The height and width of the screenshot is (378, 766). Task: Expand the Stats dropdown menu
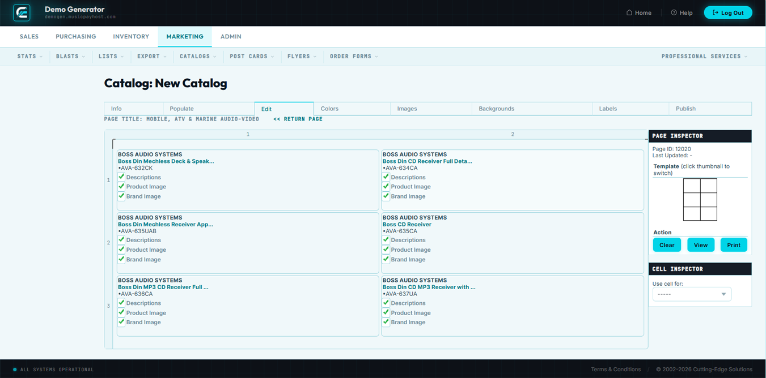coord(30,57)
